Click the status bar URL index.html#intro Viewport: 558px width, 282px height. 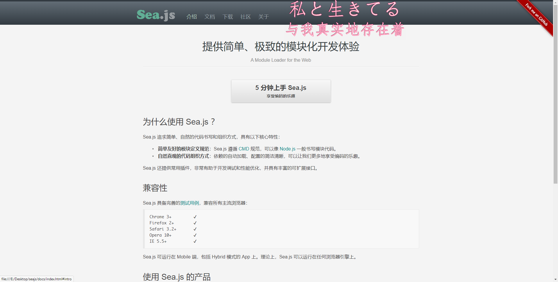[x=37, y=279]
